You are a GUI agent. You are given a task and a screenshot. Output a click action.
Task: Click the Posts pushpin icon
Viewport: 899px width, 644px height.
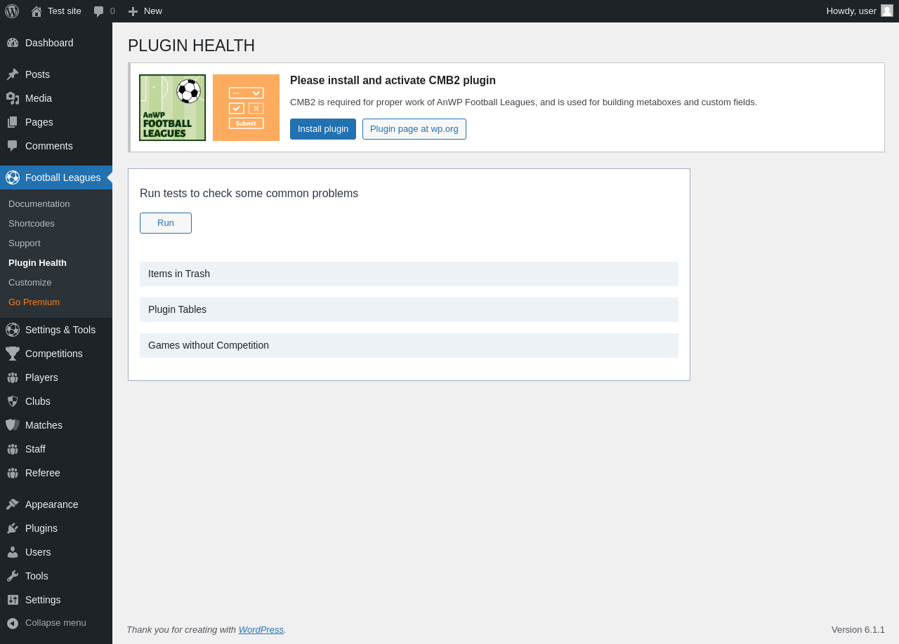13,74
